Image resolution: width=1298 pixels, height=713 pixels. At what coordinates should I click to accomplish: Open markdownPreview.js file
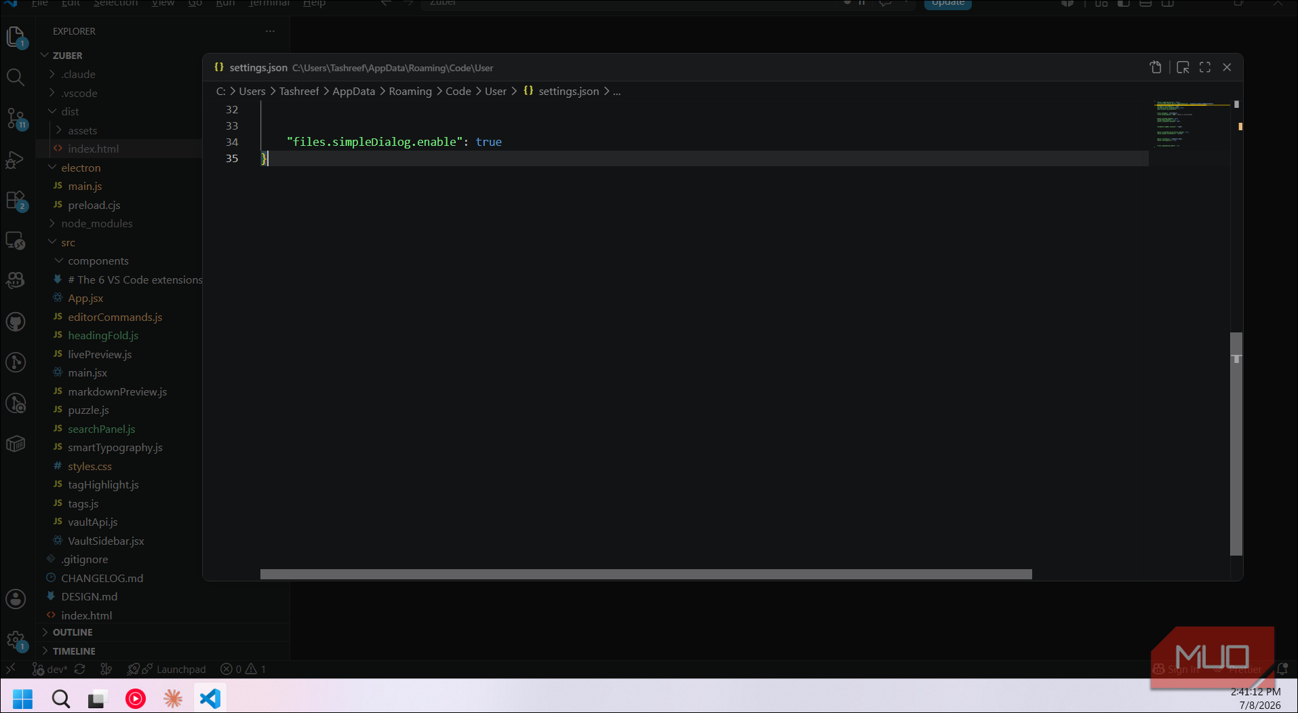117,391
